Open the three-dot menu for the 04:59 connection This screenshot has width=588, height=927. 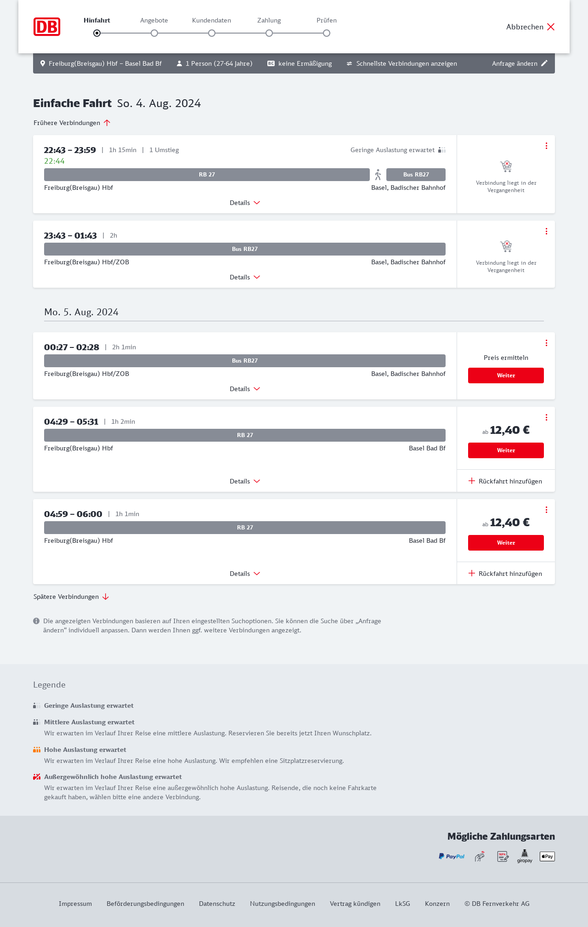coord(546,510)
